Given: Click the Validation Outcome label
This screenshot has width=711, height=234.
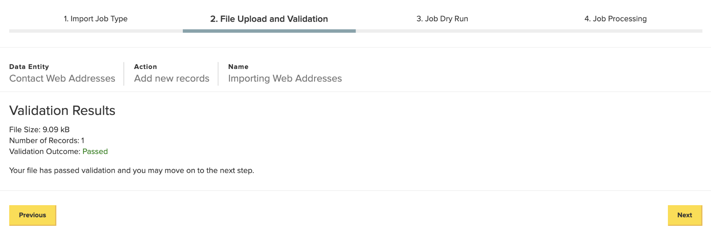Looking at the screenshot, I should [x=45, y=151].
